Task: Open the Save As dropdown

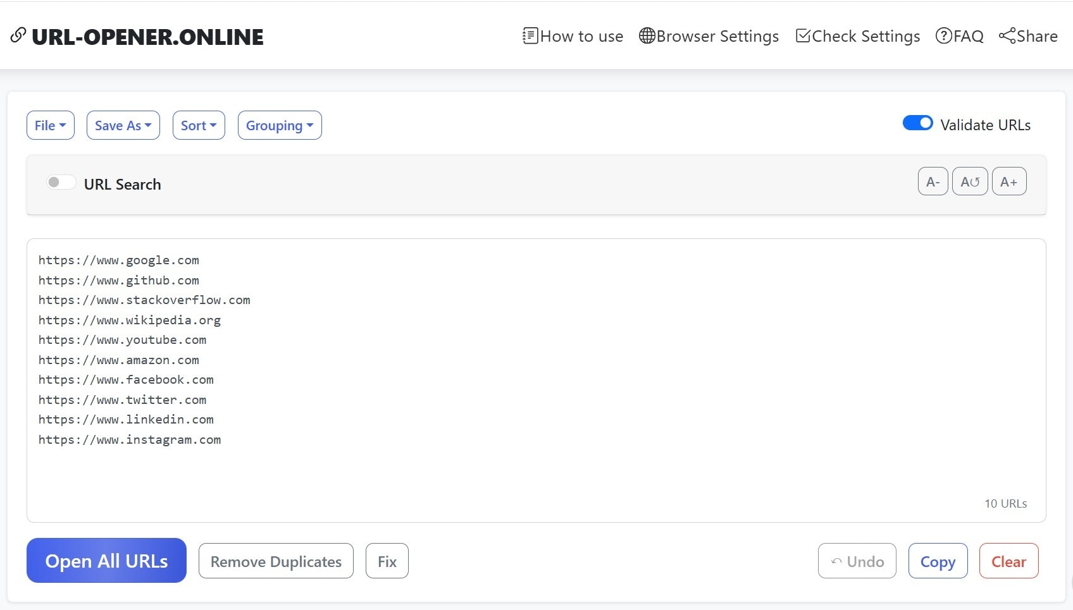Action: pyautogui.click(x=123, y=125)
